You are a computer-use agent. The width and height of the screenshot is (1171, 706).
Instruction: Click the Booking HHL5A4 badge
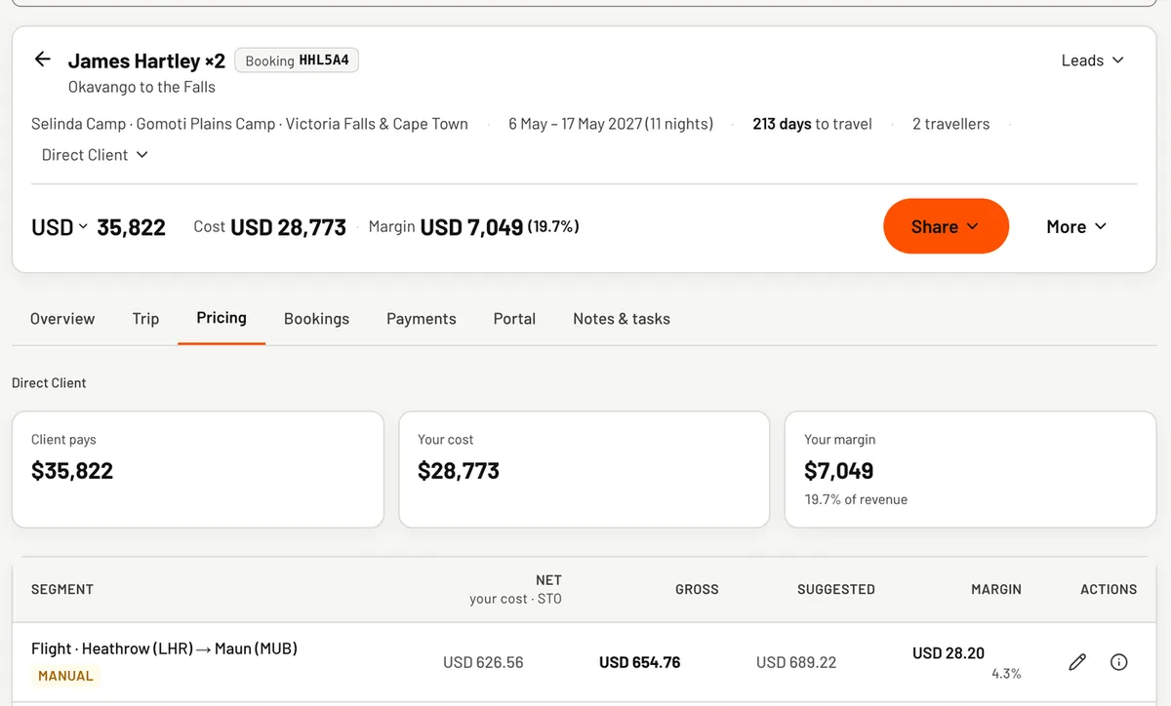(x=297, y=60)
